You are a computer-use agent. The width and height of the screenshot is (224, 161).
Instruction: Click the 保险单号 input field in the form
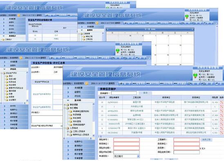point(126,140)
